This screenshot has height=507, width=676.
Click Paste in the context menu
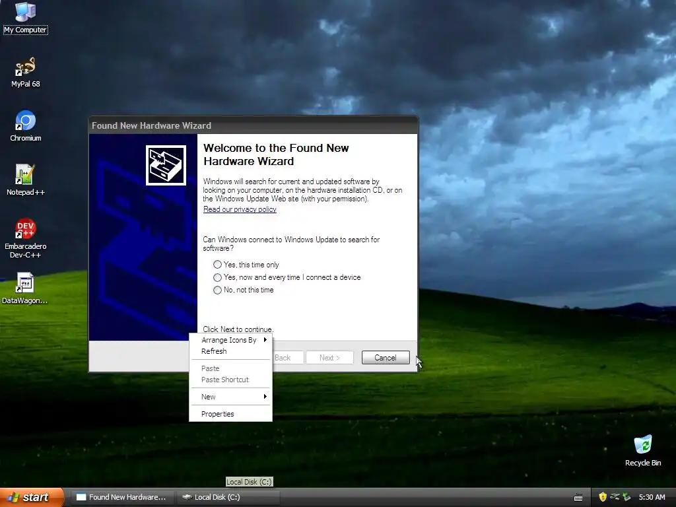[x=230, y=368]
